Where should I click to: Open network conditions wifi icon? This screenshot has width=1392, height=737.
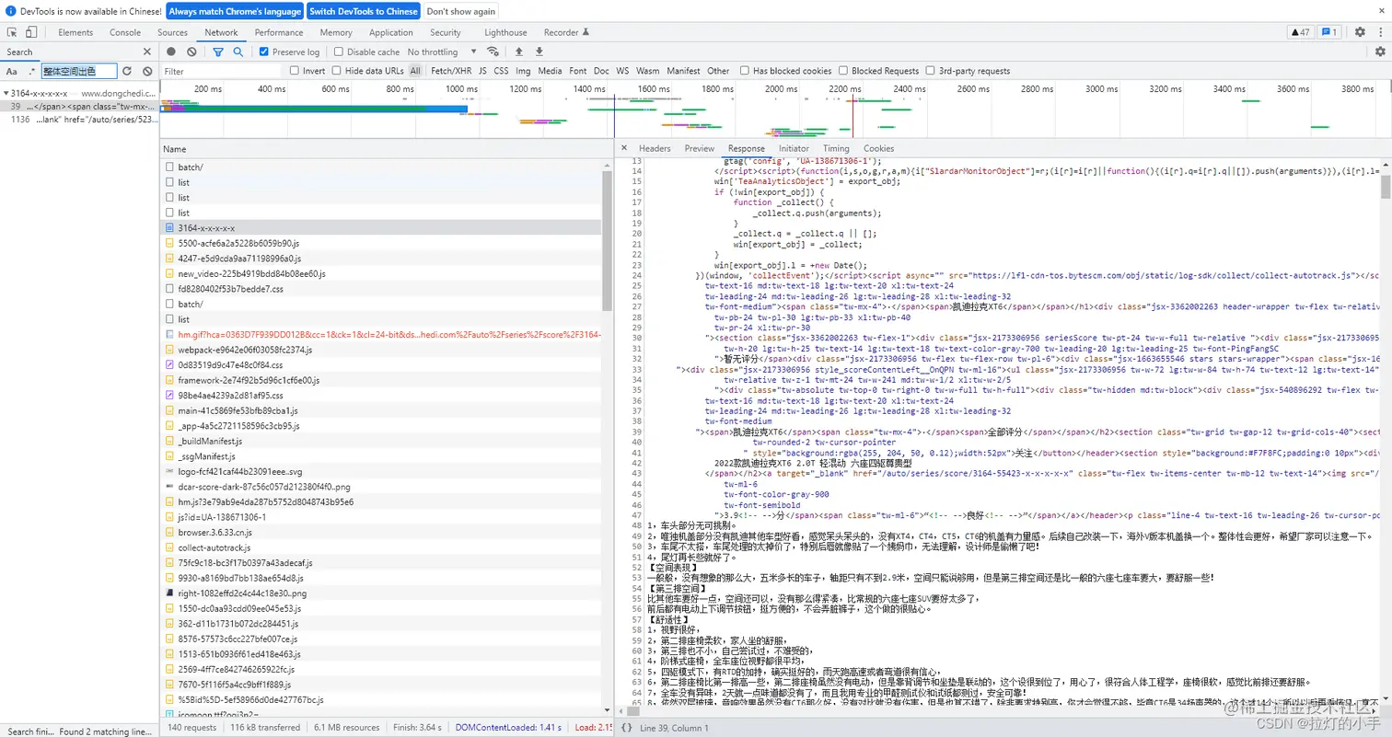(x=493, y=52)
